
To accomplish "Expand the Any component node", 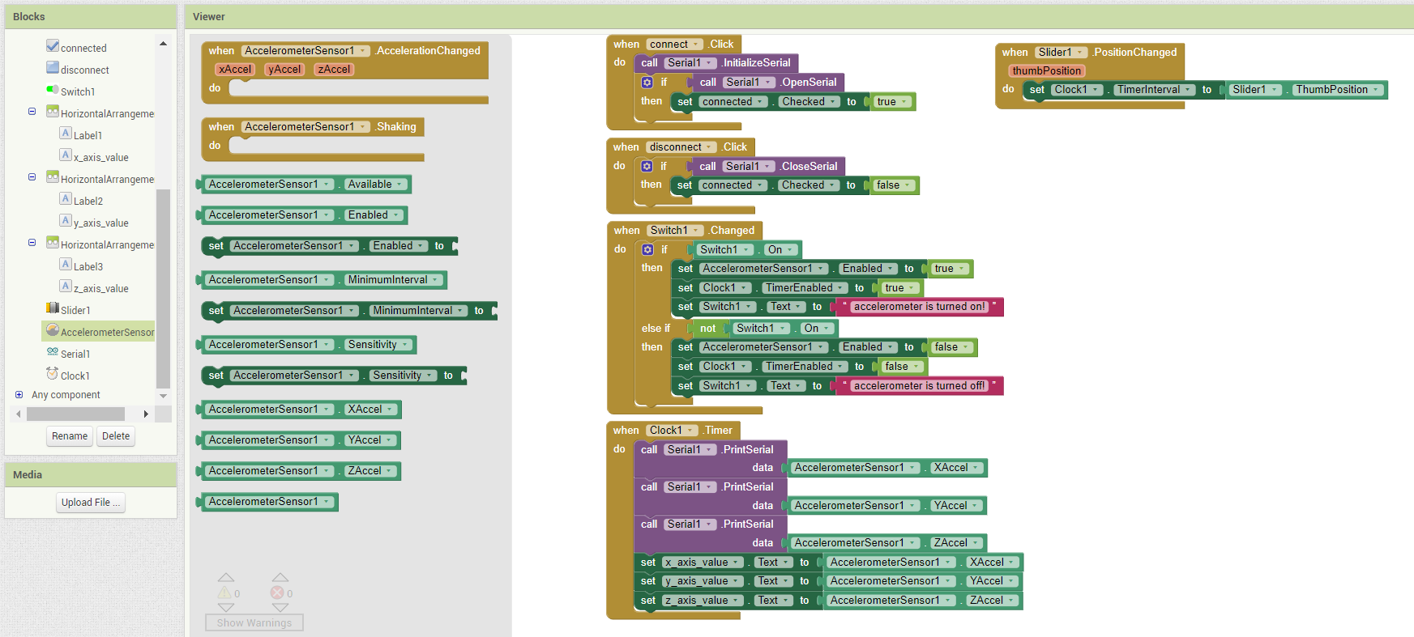I will coord(19,395).
